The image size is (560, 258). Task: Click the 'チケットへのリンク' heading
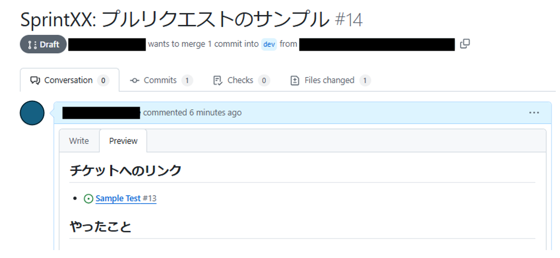125,170
